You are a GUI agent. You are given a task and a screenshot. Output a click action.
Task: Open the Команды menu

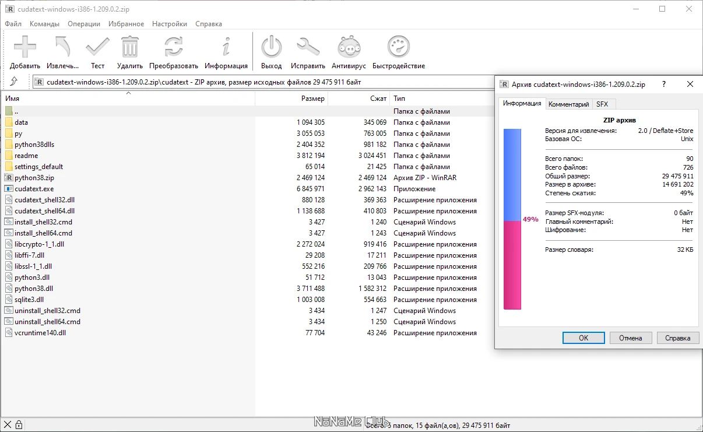click(x=44, y=24)
